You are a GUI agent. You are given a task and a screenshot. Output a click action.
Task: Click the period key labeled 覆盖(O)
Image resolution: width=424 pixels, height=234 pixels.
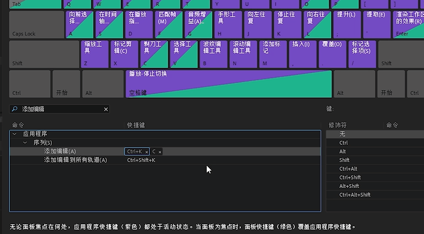coord(333,54)
